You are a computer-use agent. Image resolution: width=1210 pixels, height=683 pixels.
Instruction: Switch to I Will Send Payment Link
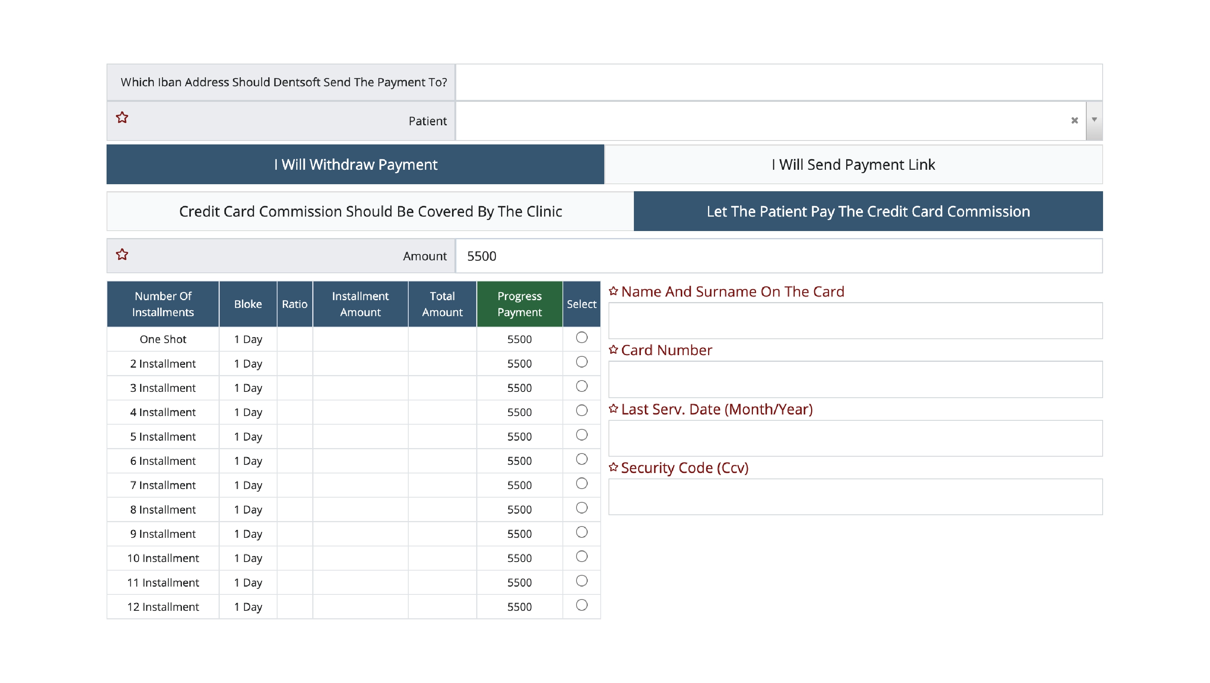(853, 164)
